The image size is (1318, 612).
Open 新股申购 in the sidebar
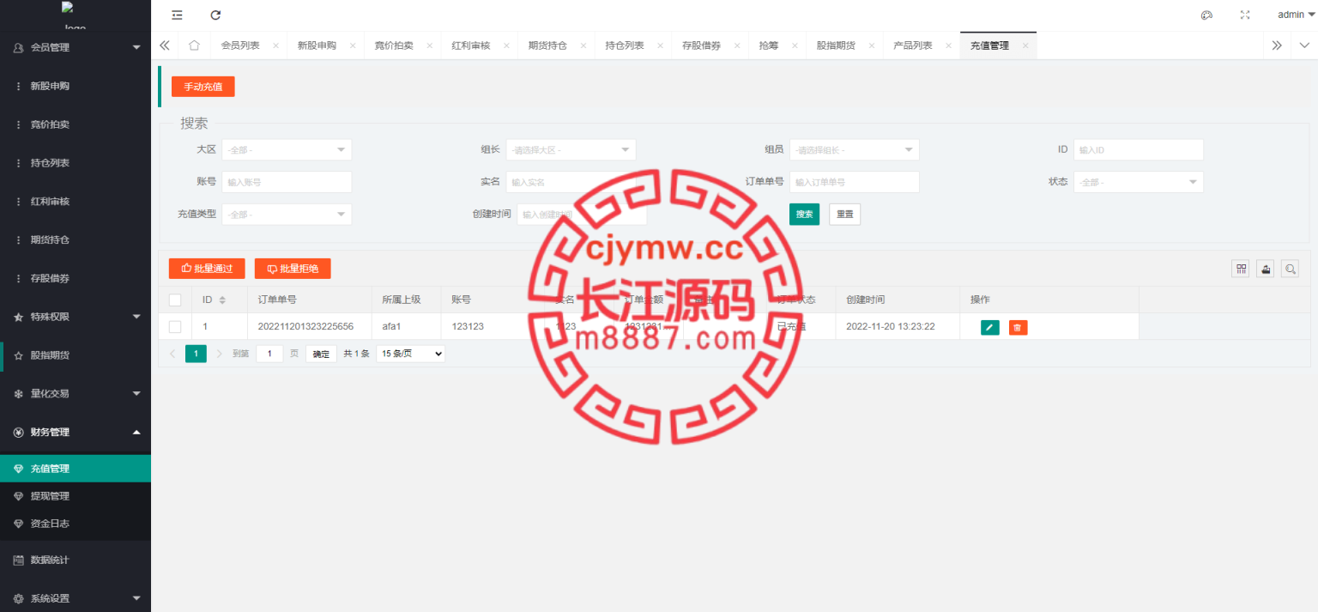76,86
